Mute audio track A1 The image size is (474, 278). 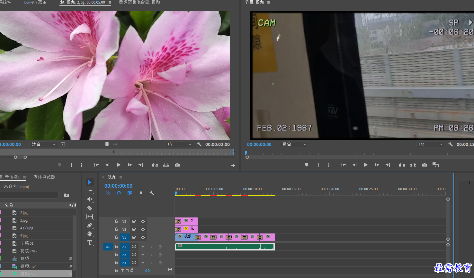pyautogui.click(x=143, y=247)
